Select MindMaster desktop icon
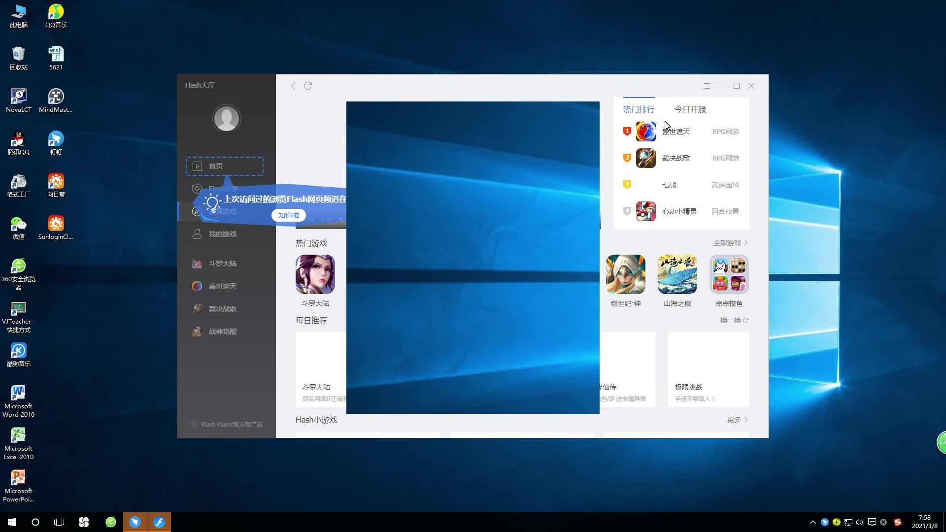 (56, 100)
